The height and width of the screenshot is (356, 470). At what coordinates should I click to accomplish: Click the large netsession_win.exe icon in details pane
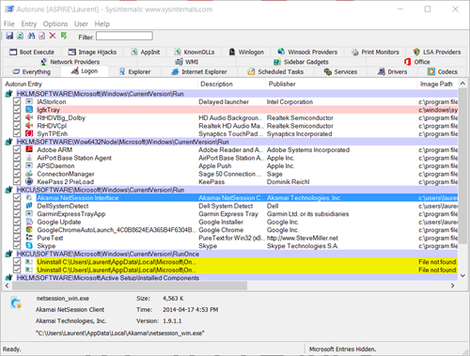pyautogui.click(x=16, y=303)
